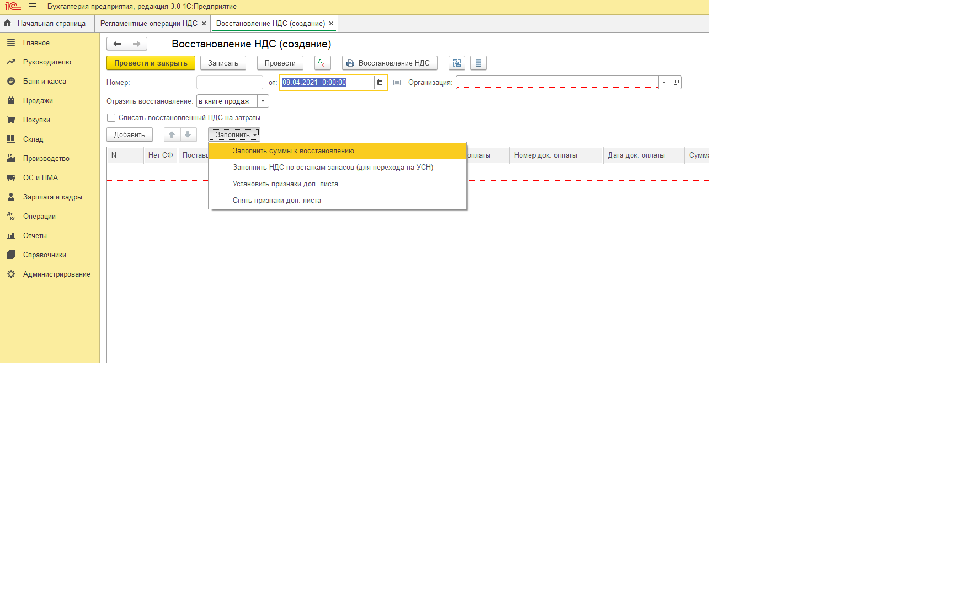
Task: Click the Дт/Кт postings icon button
Action: 323,63
